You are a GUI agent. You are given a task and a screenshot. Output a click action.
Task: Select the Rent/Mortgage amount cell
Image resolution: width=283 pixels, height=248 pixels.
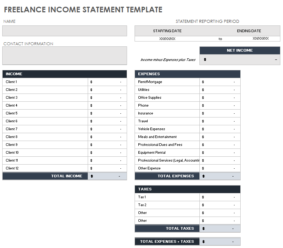click(x=220, y=82)
